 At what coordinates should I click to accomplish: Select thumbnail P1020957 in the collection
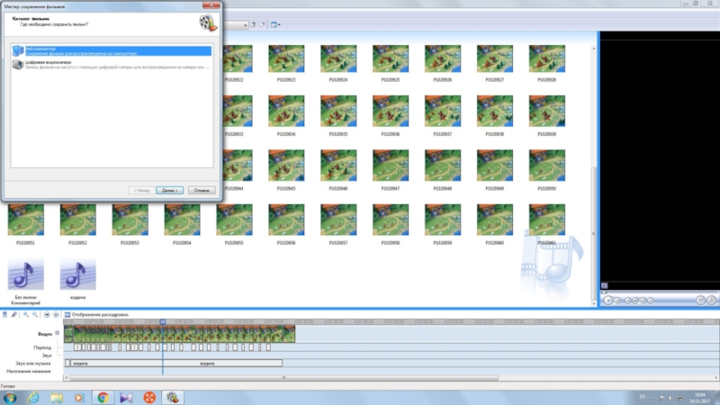click(x=337, y=220)
